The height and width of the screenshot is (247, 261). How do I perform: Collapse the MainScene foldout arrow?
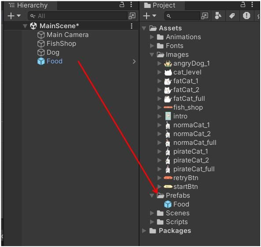coord(25,26)
